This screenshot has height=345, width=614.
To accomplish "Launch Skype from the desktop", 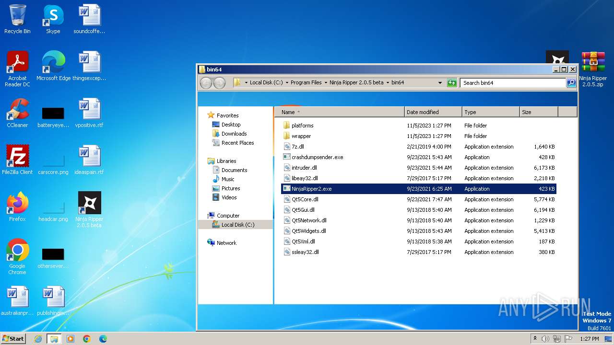I will (53, 19).
